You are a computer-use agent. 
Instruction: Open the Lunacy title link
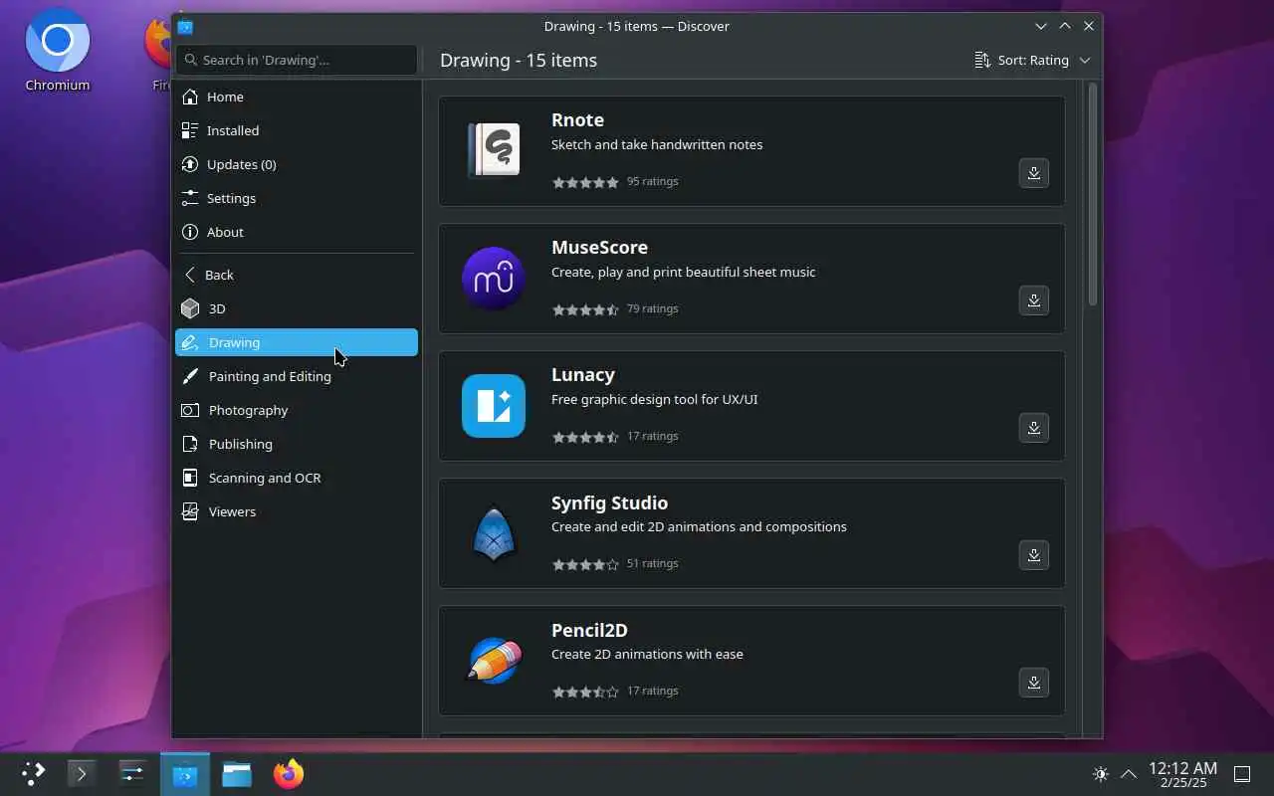click(583, 374)
